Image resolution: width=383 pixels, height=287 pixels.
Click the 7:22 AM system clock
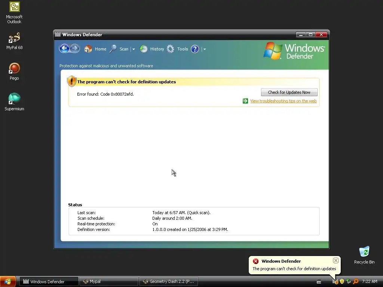pyautogui.click(x=370, y=281)
